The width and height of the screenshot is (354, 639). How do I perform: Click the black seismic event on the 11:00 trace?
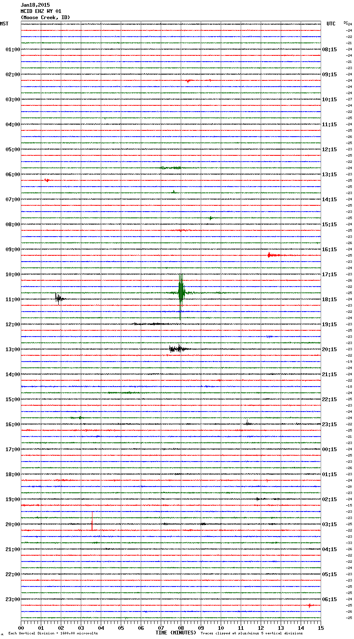click(x=60, y=298)
